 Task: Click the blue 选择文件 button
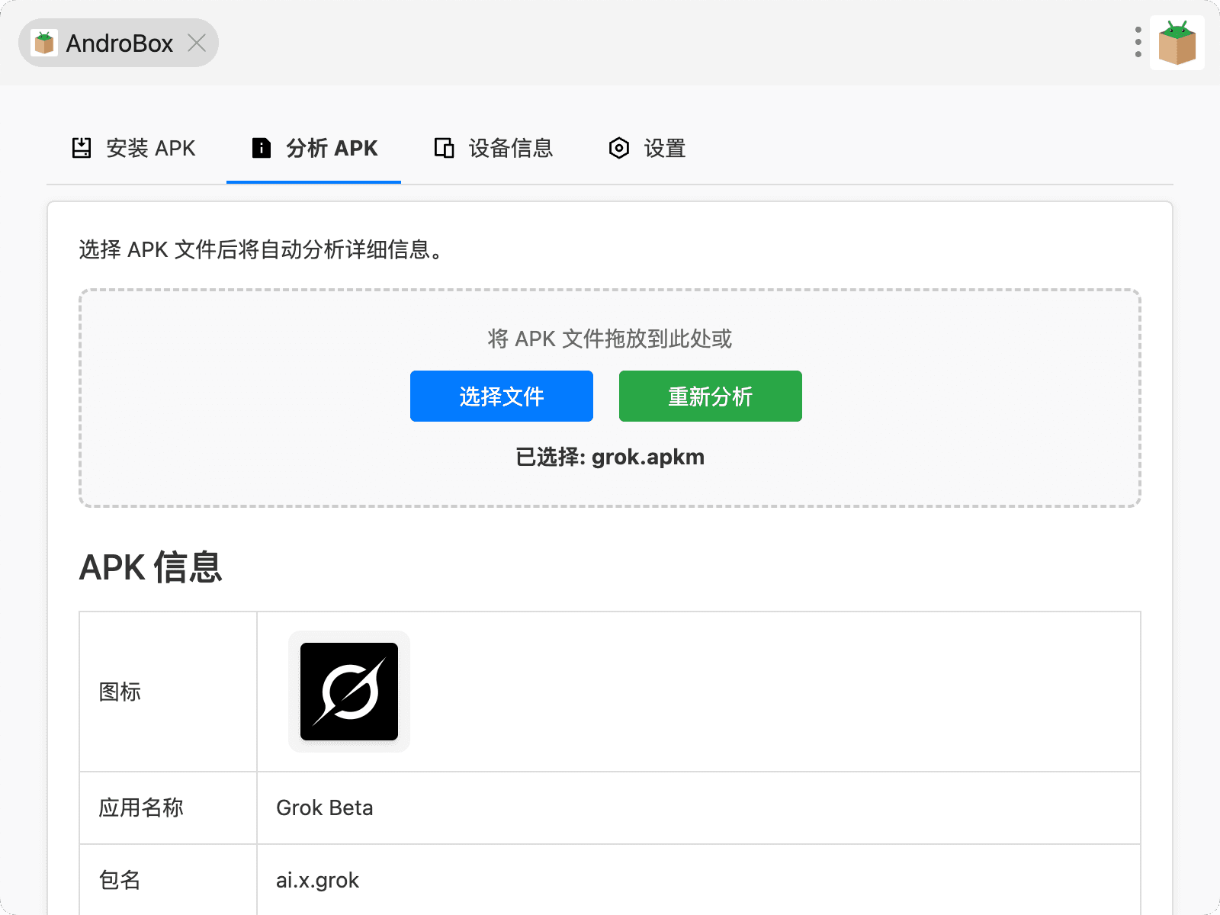point(502,396)
